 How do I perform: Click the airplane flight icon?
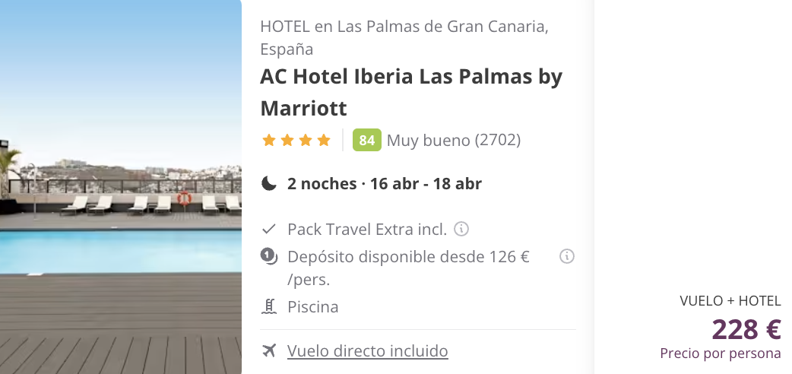pos(269,350)
